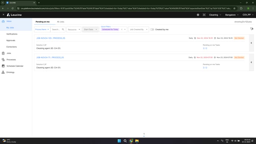Select Corrections in sidebar
This screenshot has width=256, height=144.
tap(12, 47)
